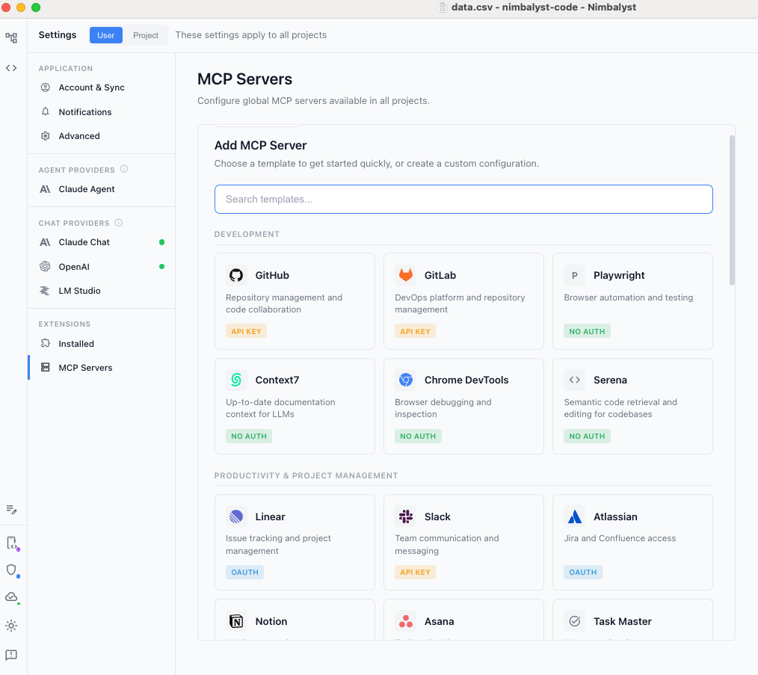Open Advanced settings
This screenshot has width=758, height=675.
(x=102, y=136)
